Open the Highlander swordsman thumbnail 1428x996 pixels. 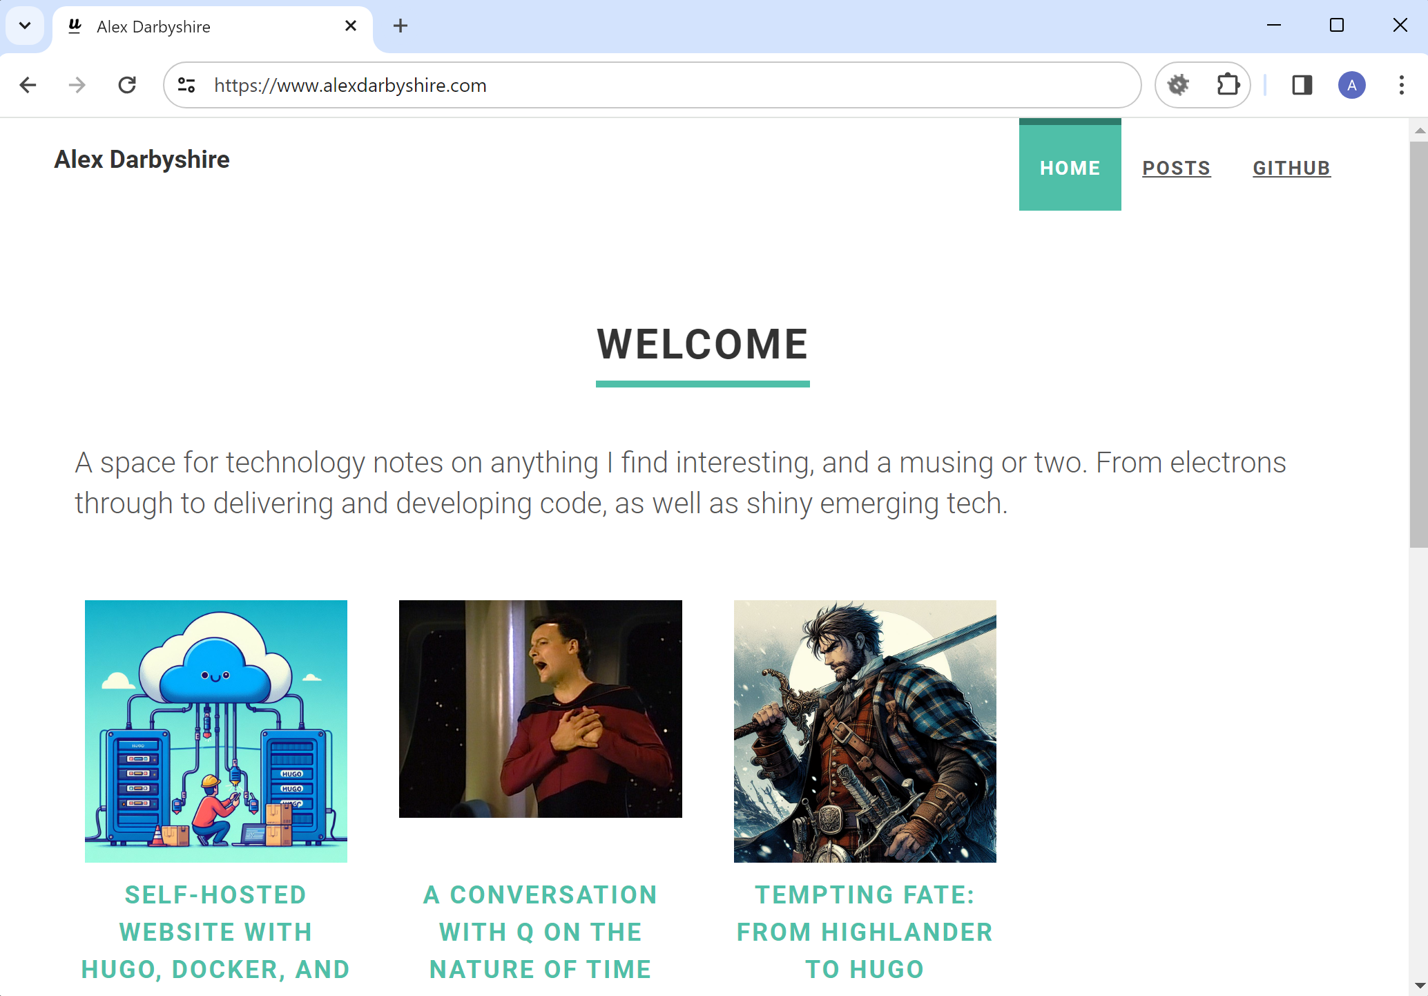865,731
